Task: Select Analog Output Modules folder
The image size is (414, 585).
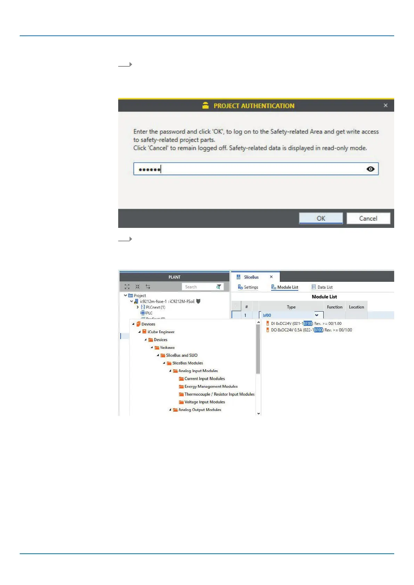Action: (x=200, y=410)
